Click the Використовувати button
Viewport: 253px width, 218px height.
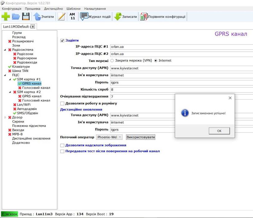(141, 137)
